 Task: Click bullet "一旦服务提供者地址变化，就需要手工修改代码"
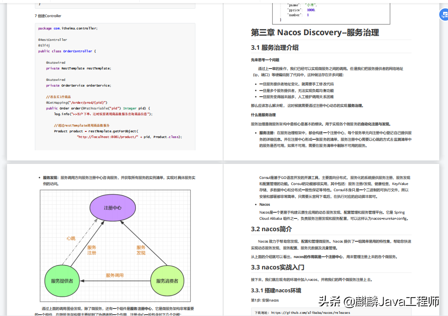[296, 84]
